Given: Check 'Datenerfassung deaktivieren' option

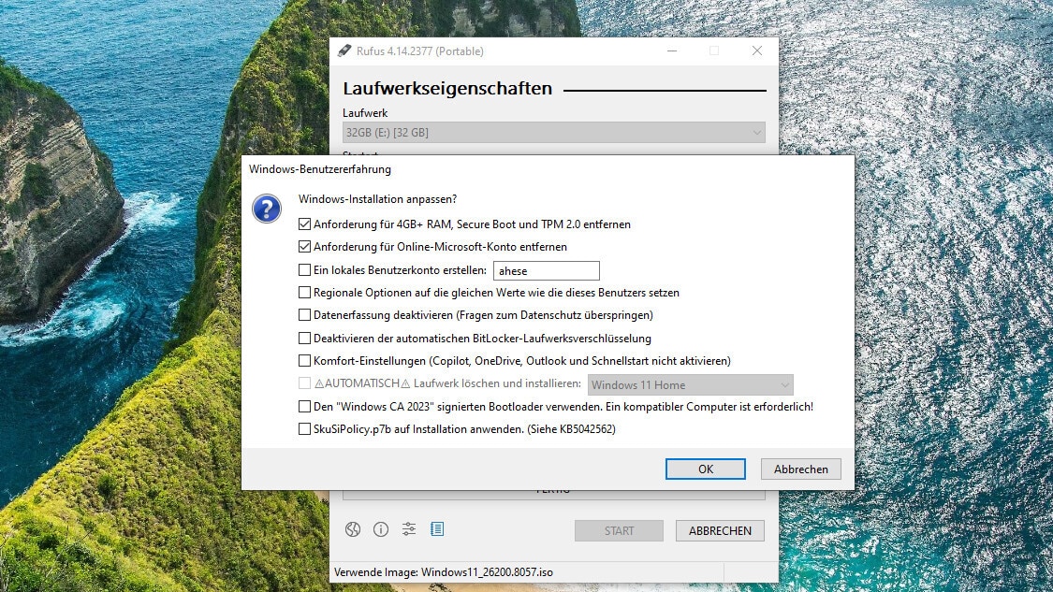Looking at the screenshot, I should coord(304,315).
